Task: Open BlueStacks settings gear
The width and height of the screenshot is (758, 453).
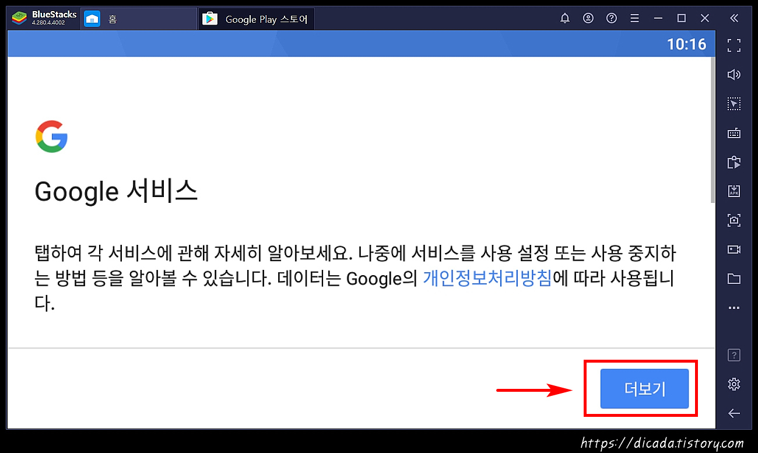Action: pyautogui.click(x=734, y=384)
